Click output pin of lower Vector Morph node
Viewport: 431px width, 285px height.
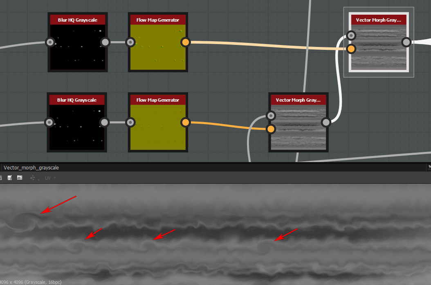pos(326,122)
